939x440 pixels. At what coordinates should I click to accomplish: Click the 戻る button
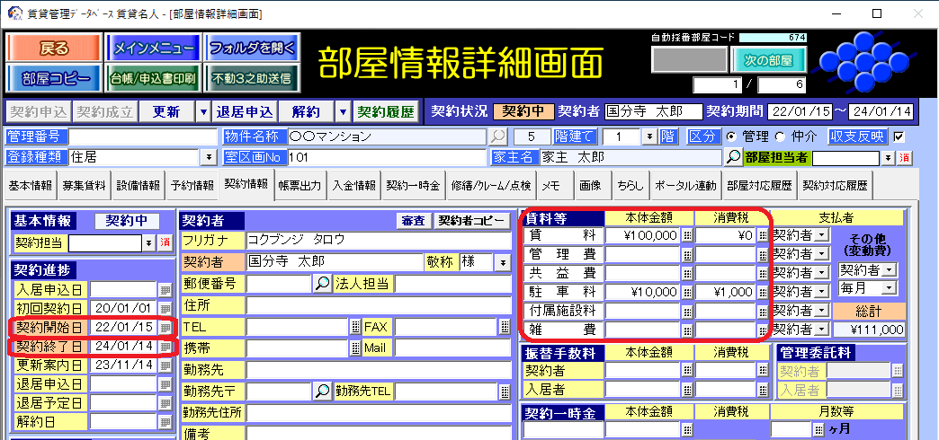pos(53,48)
